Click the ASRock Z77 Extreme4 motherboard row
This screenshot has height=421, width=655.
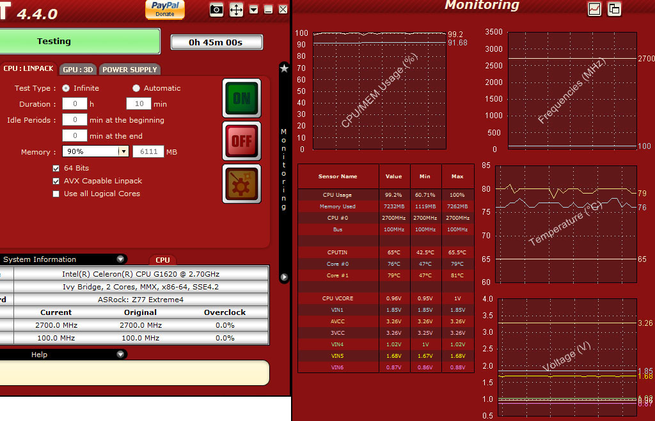[x=141, y=300]
